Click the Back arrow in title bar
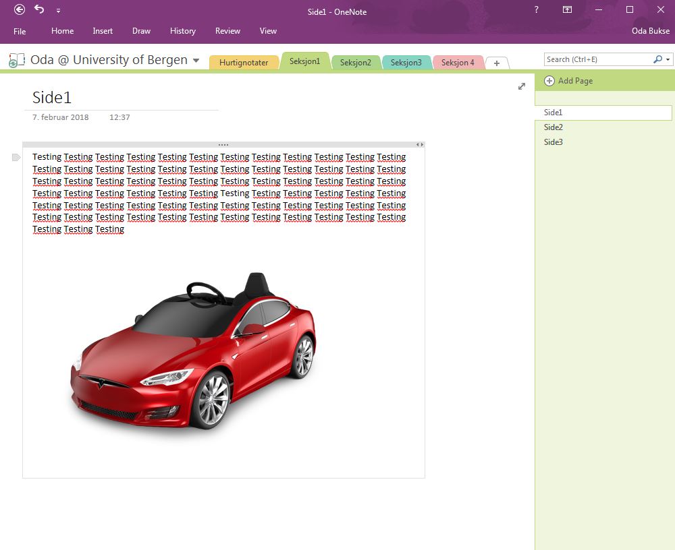675x550 pixels. click(20, 9)
